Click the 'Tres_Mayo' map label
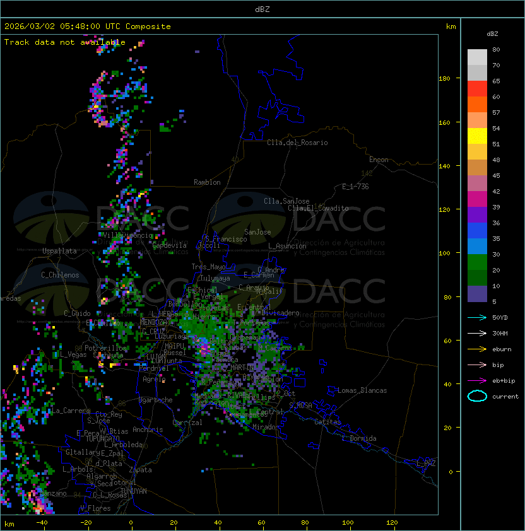Screen dimensions: 525x531 click(208, 267)
